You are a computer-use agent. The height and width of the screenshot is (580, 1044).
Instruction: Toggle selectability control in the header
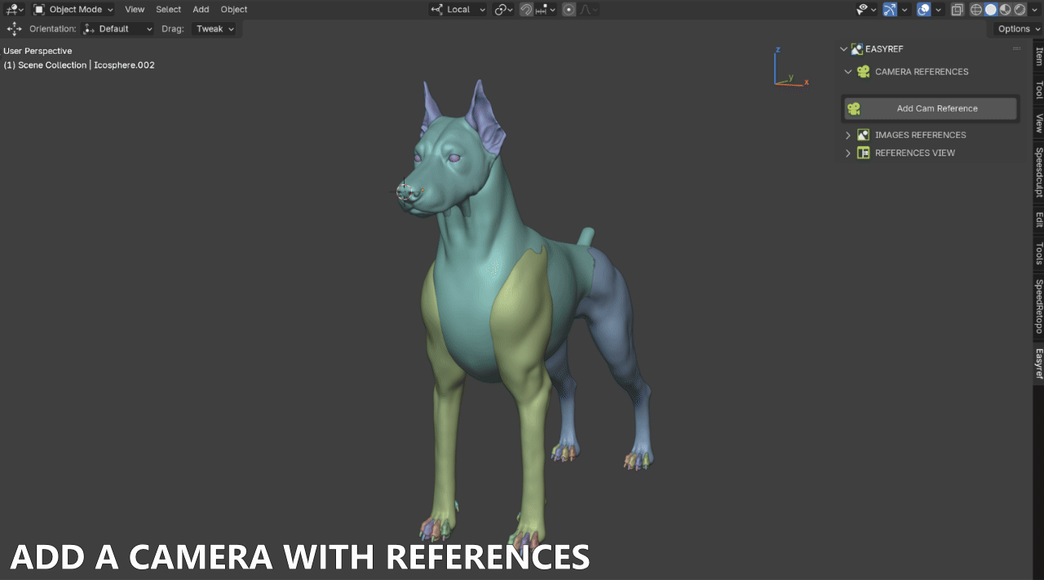[862, 9]
